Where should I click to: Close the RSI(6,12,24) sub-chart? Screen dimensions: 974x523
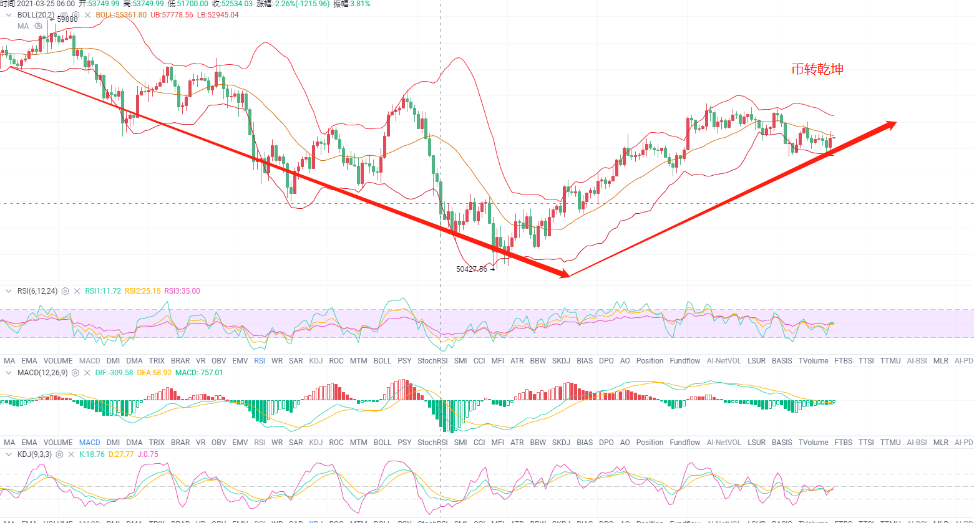(x=77, y=291)
